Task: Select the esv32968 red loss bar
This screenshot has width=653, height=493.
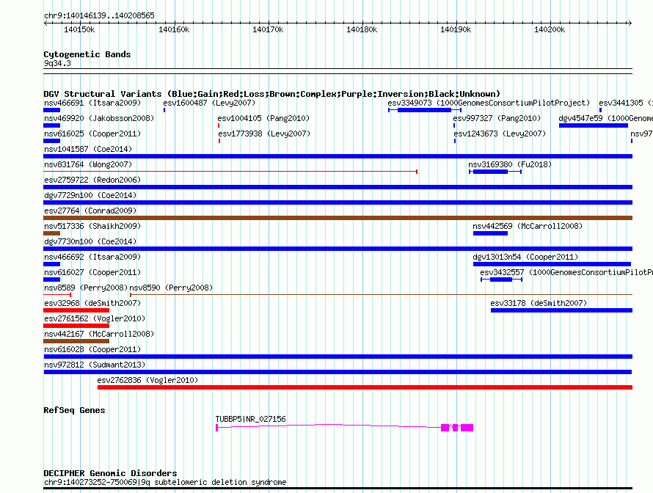Action: (76, 310)
